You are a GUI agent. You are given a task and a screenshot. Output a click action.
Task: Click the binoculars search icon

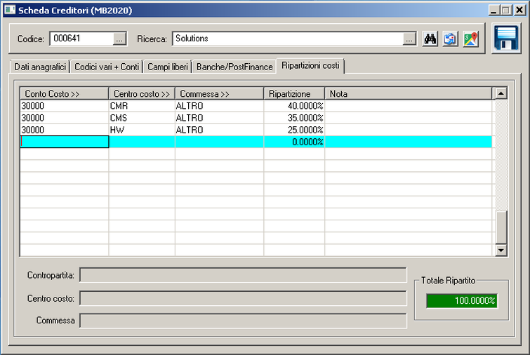coord(431,39)
